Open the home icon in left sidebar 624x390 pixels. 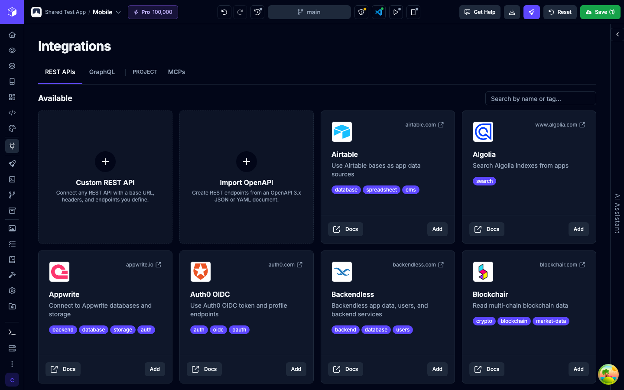click(12, 35)
